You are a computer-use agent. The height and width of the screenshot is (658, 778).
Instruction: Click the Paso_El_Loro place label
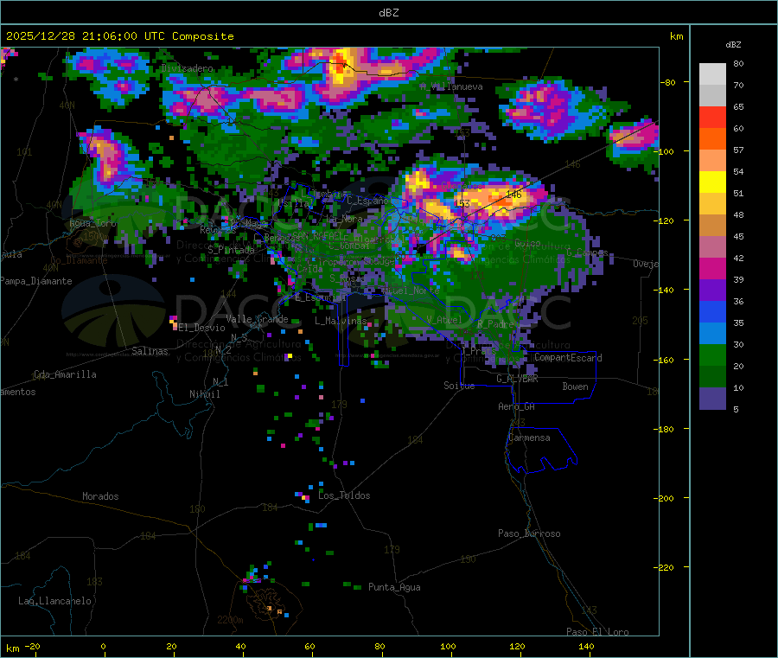pos(597,632)
